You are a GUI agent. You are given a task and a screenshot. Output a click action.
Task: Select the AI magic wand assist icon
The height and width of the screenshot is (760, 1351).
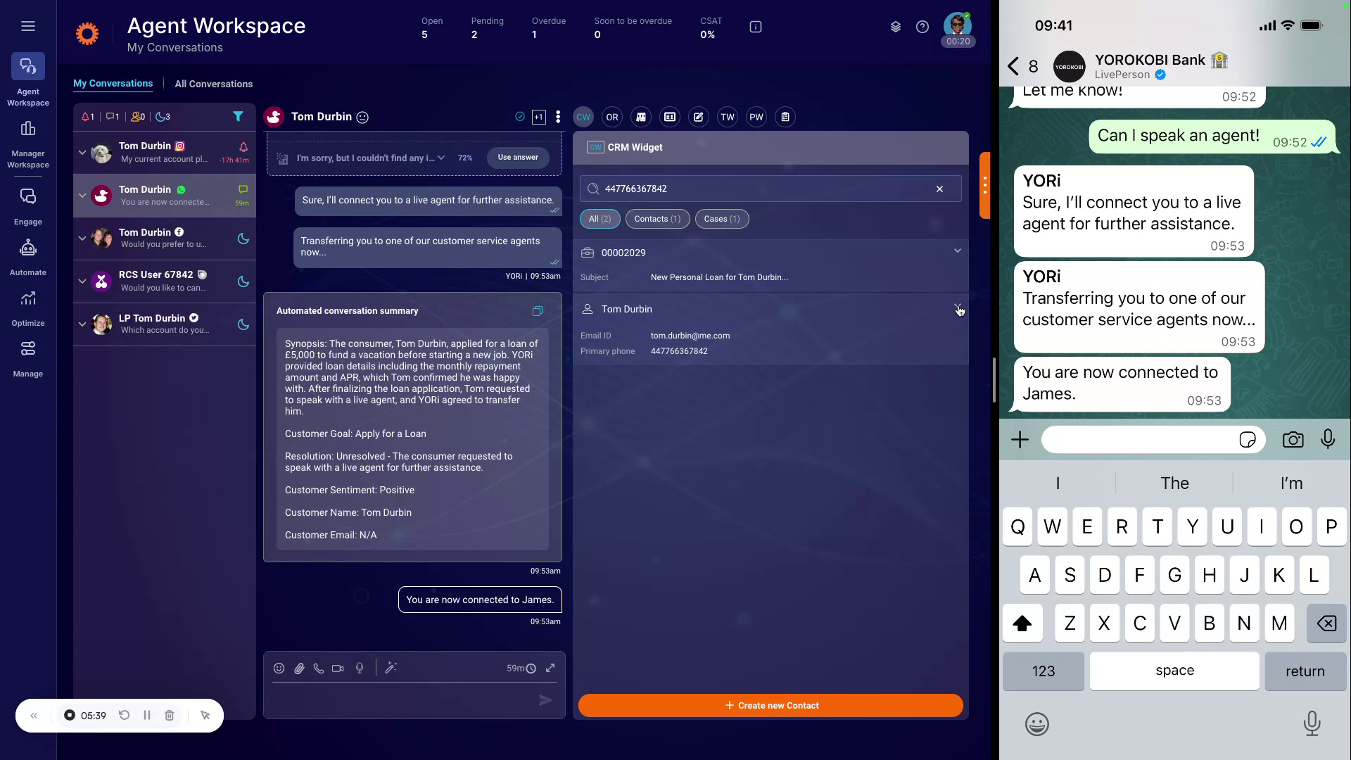tap(391, 668)
